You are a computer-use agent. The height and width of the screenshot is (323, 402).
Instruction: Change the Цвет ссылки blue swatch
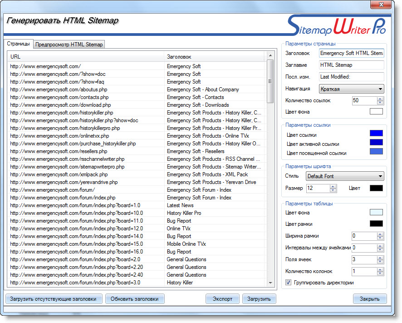[x=376, y=133]
